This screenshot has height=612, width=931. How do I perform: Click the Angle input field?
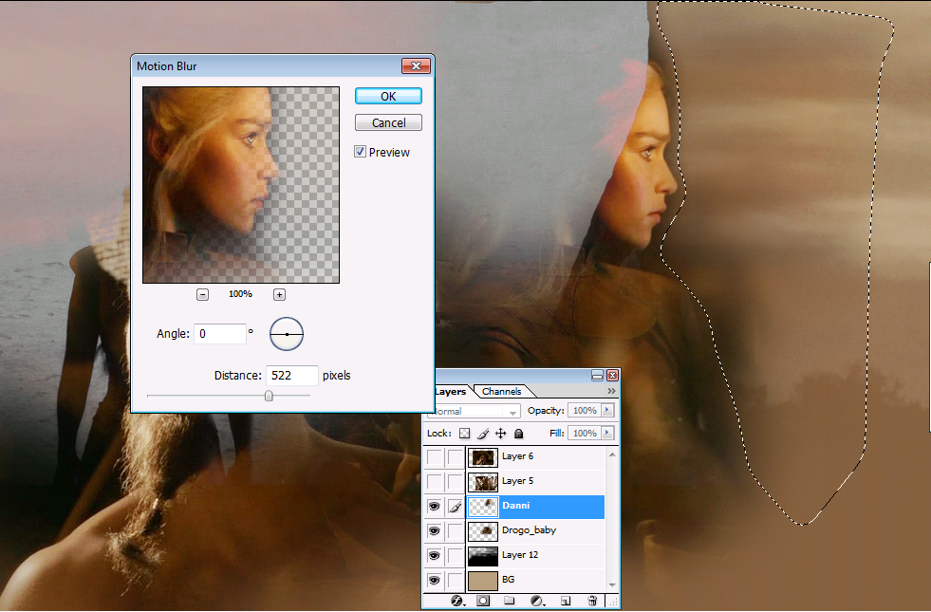point(219,334)
